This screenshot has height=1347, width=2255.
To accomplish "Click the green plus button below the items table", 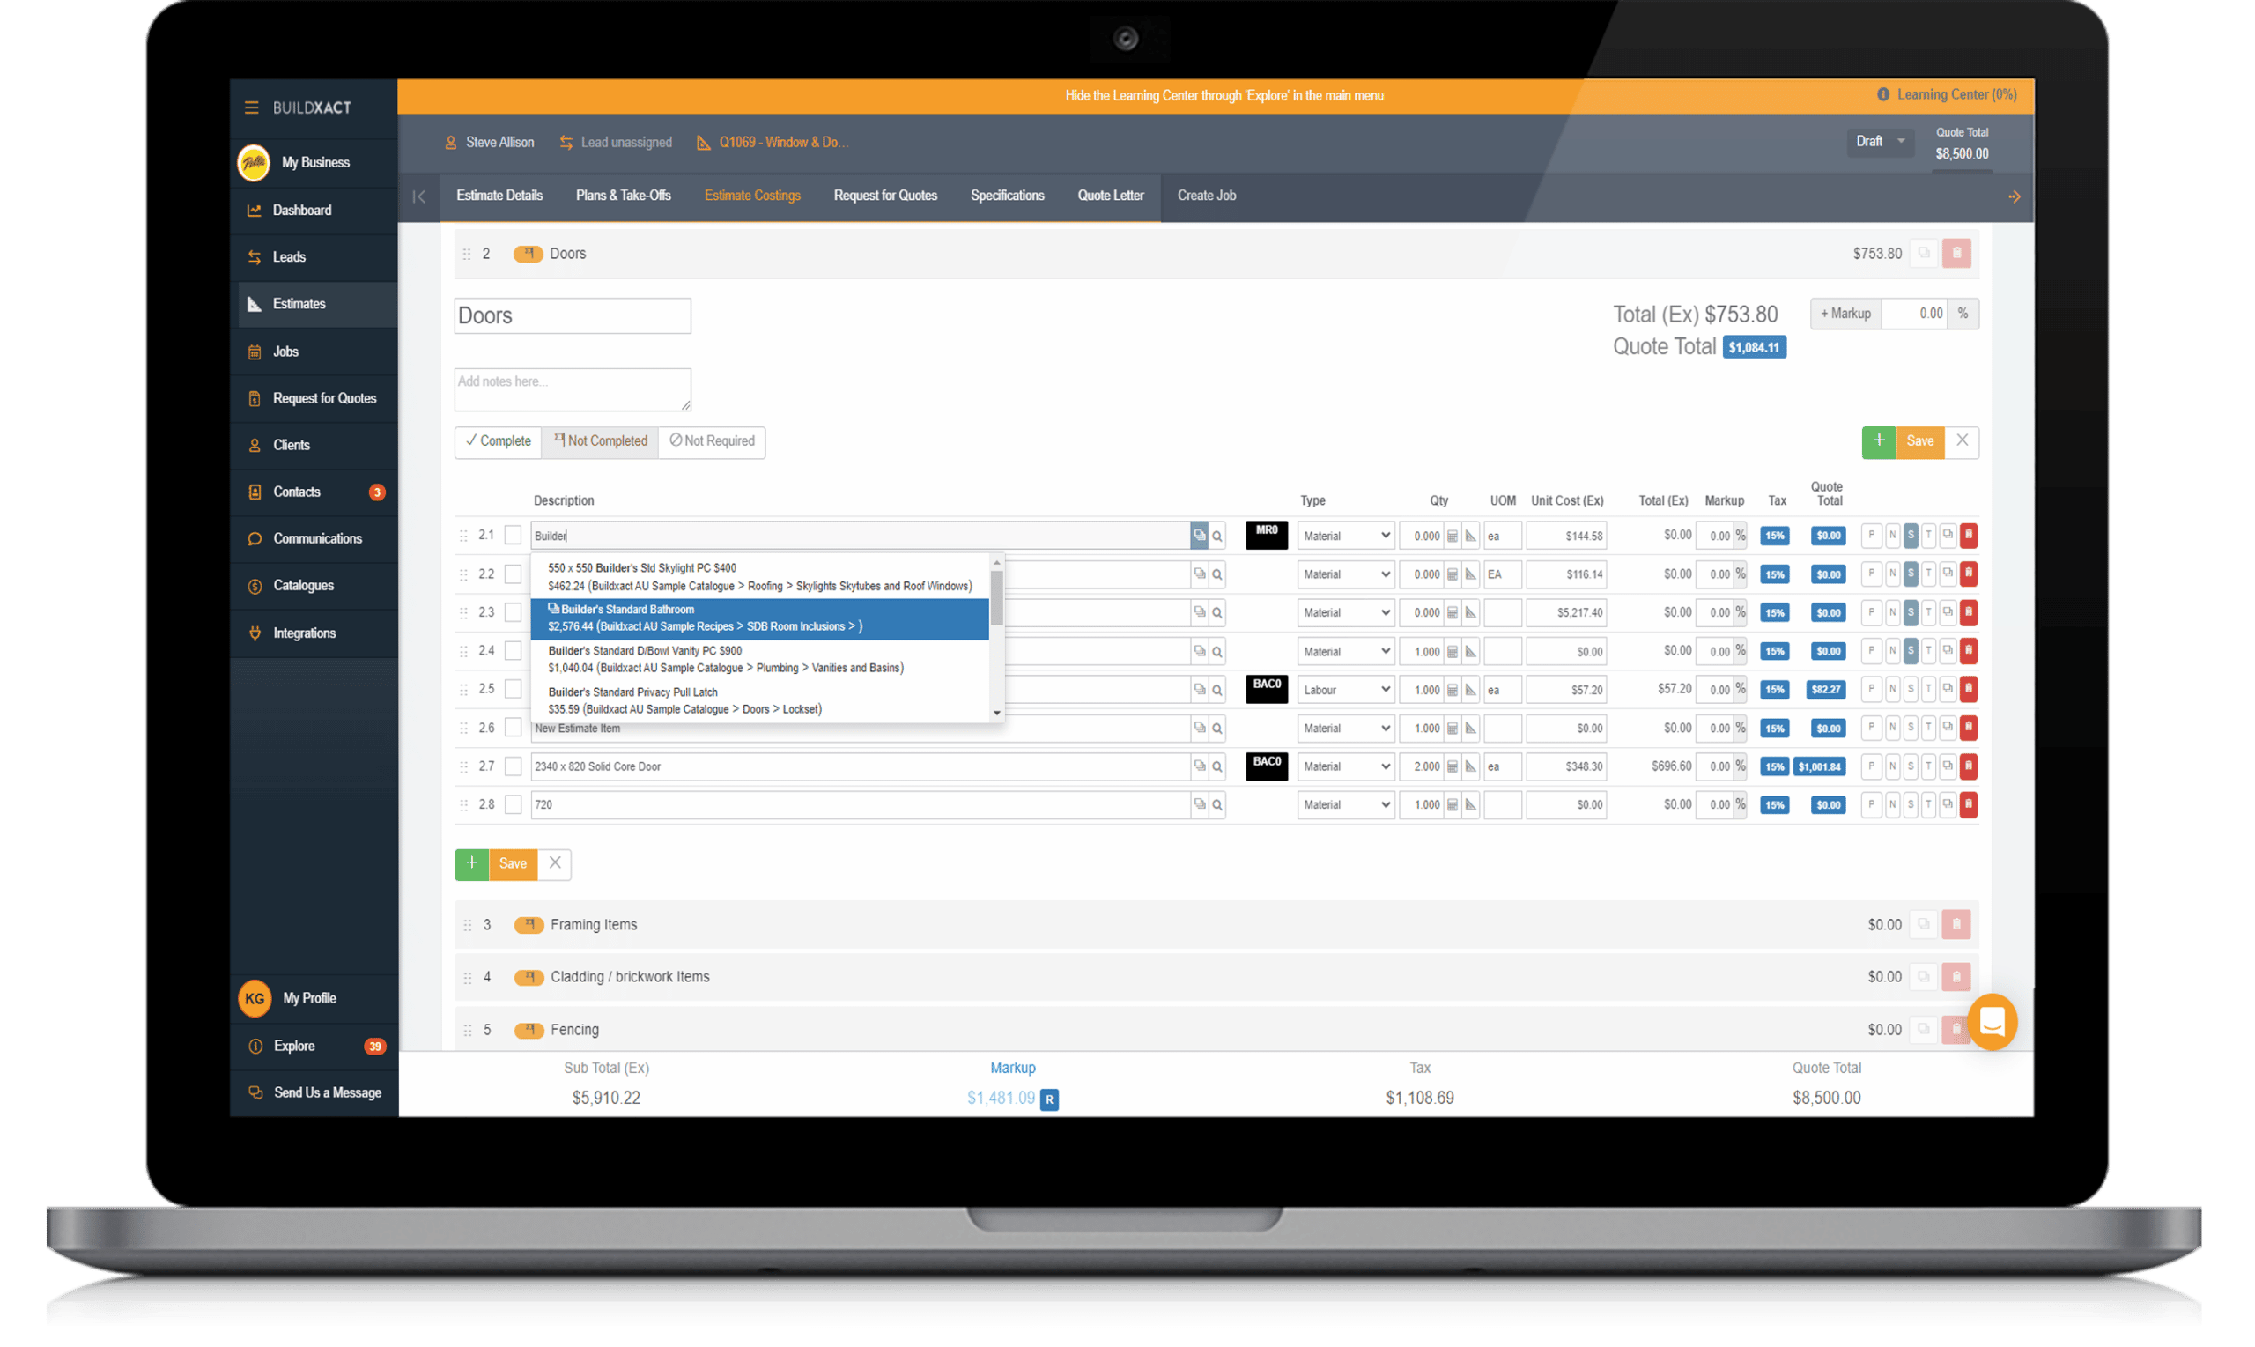I will pyautogui.click(x=472, y=864).
